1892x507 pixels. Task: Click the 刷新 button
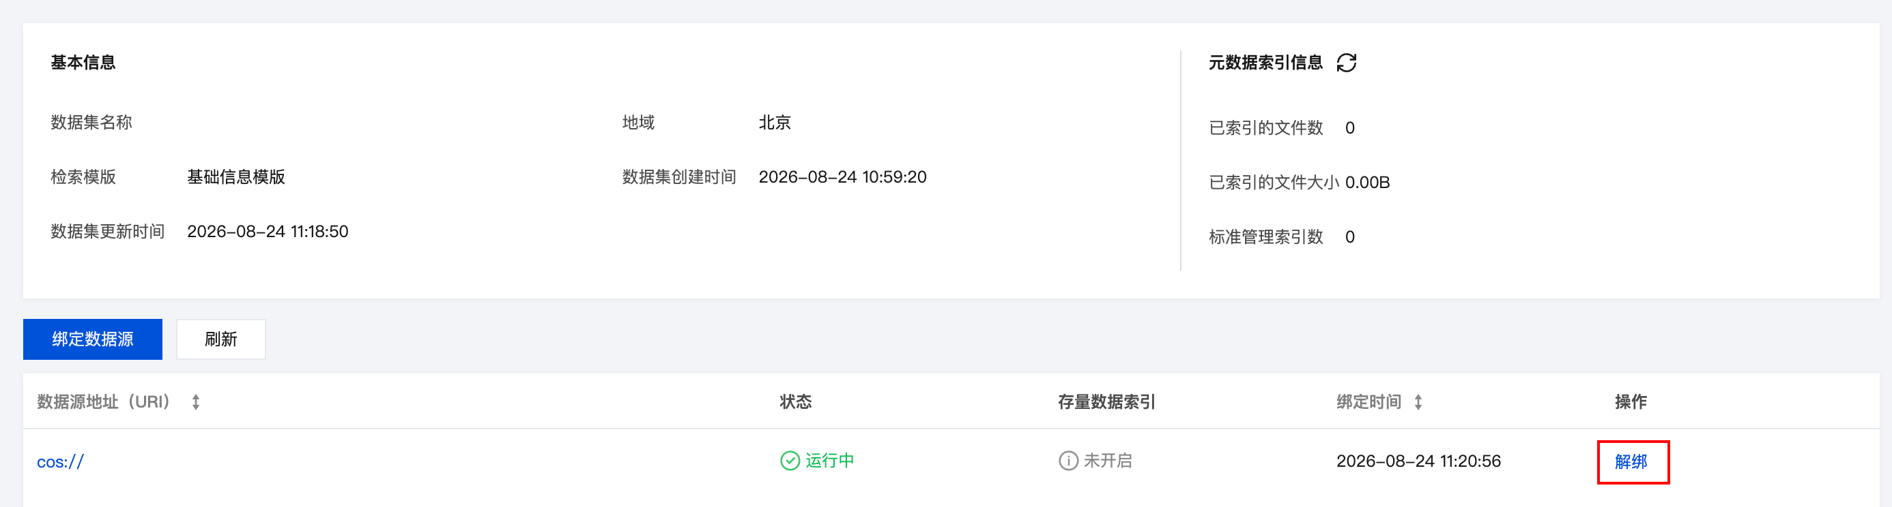pos(221,339)
